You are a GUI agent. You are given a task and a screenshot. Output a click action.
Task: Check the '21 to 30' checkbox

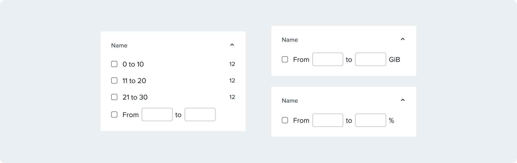(114, 97)
